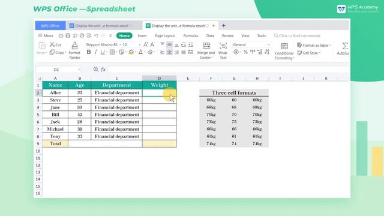Click the Increase Font Size icon
The image size is (384, 216).
pyautogui.click(x=146, y=44)
